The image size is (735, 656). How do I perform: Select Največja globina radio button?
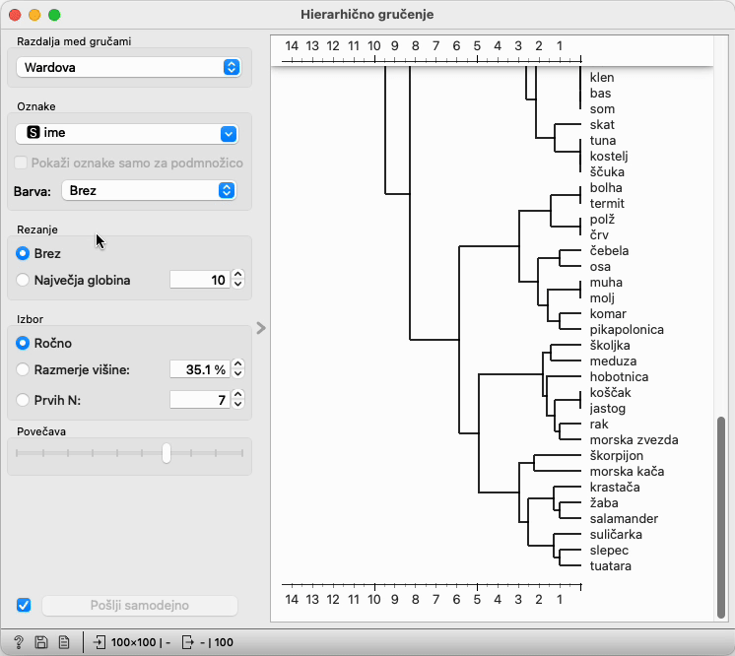coord(23,280)
